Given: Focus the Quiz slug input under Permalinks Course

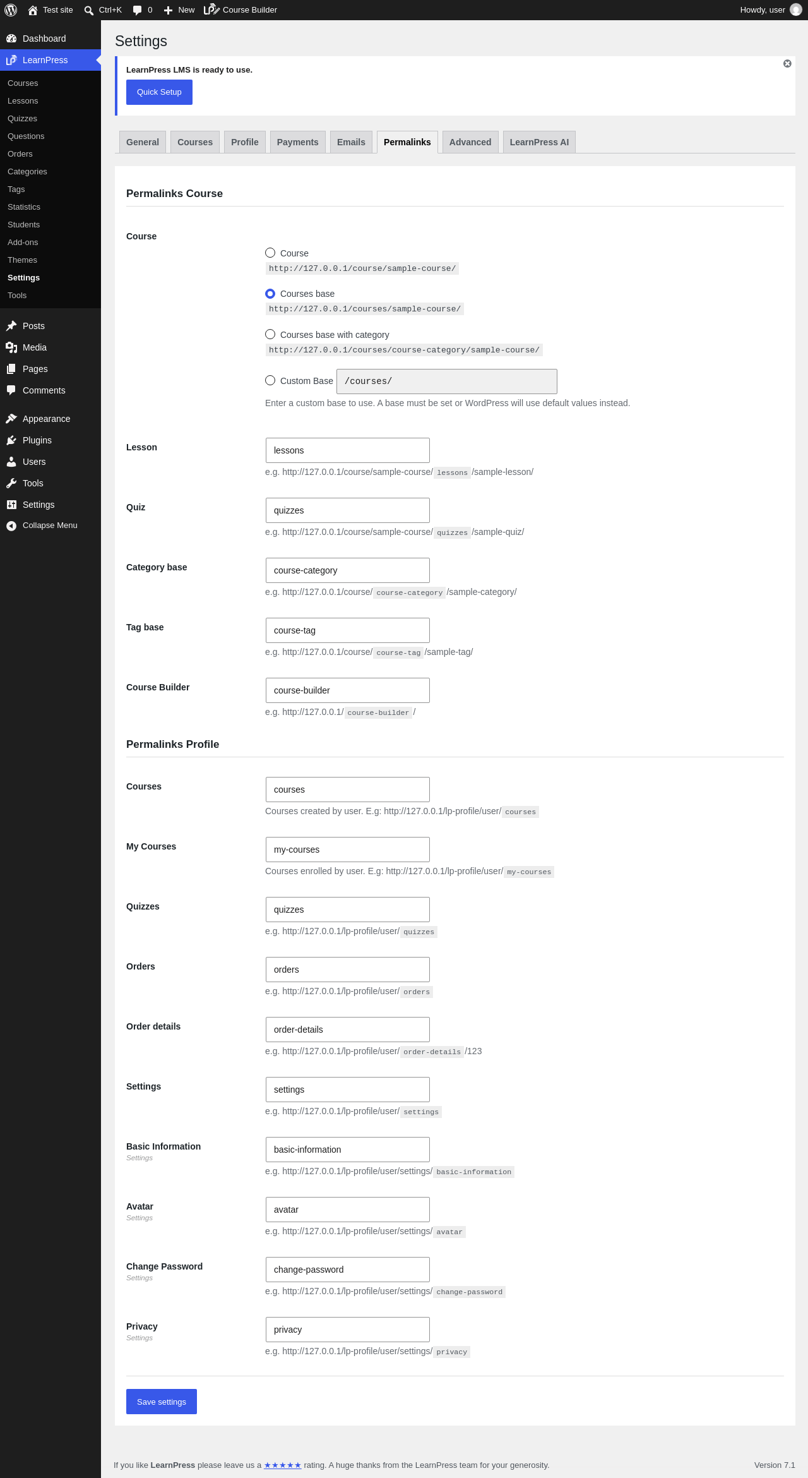Looking at the screenshot, I should tap(348, 510).
